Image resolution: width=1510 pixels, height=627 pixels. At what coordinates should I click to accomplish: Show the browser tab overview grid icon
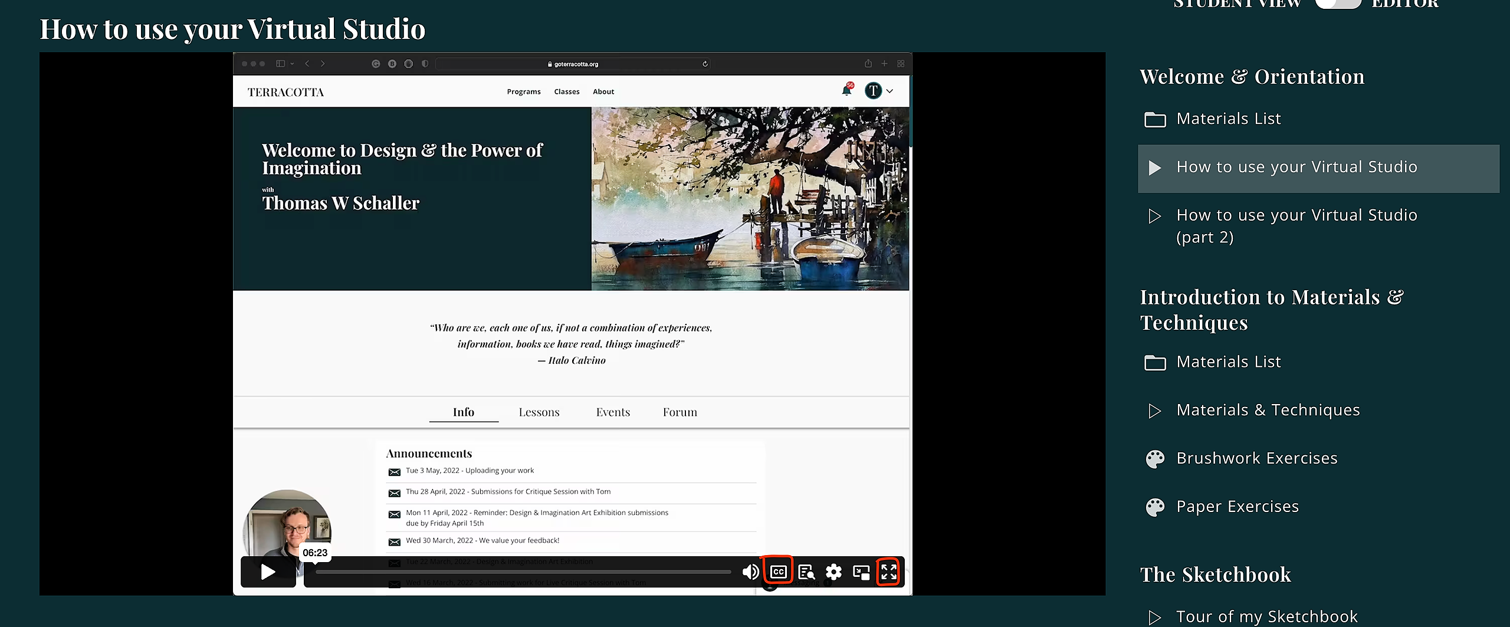tap(901, 64)
